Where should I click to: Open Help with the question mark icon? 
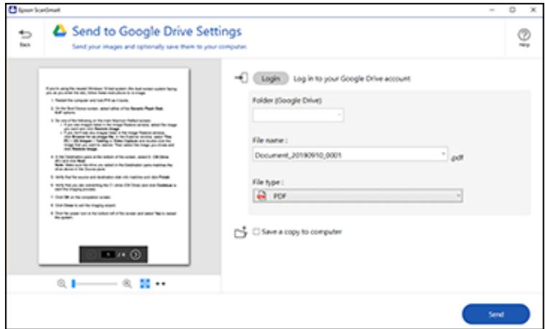[524, 34]
